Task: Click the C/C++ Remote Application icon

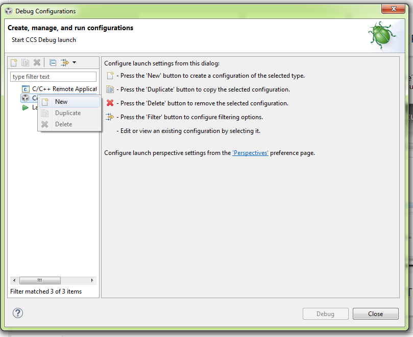Action: (x=26, y=89)
